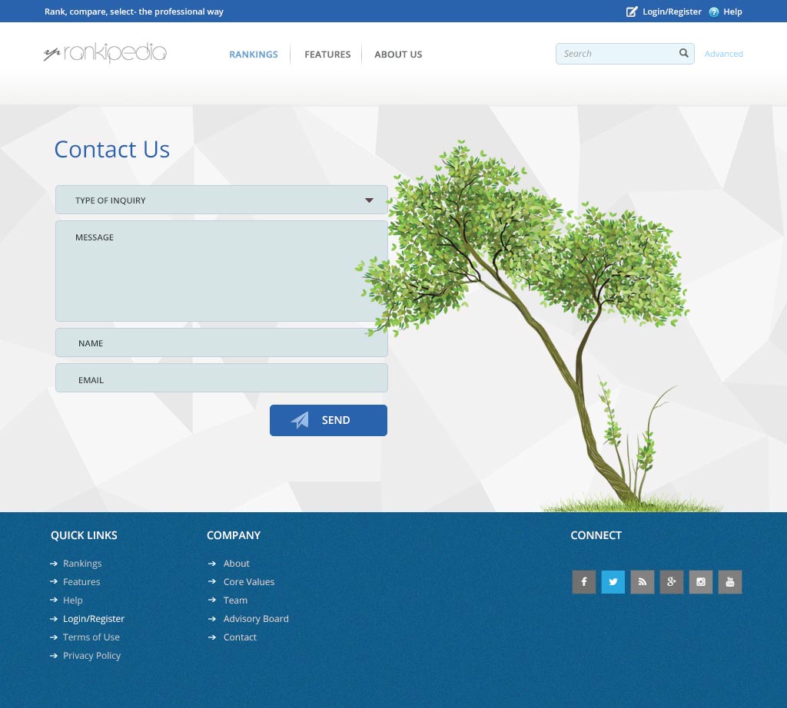Open Help under Quick Links

coord(72,600)
